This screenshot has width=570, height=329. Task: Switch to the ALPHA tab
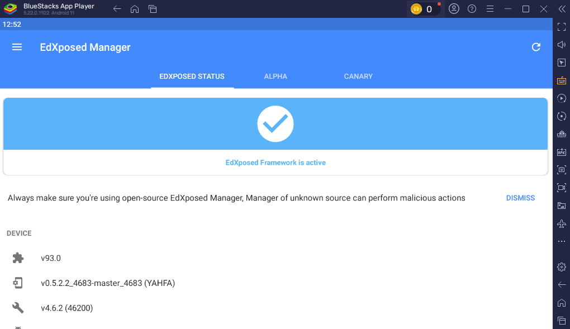click(x=275, y=77)
